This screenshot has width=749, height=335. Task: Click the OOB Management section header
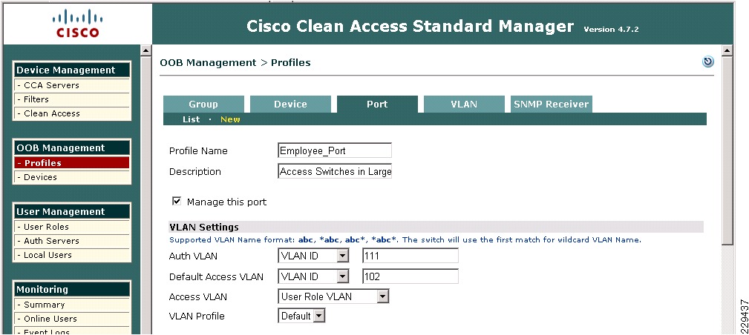(x=72, y=148)
